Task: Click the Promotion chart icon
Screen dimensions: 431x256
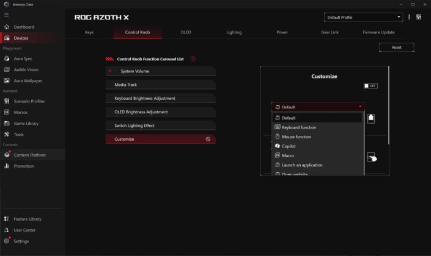Action: 7,166
